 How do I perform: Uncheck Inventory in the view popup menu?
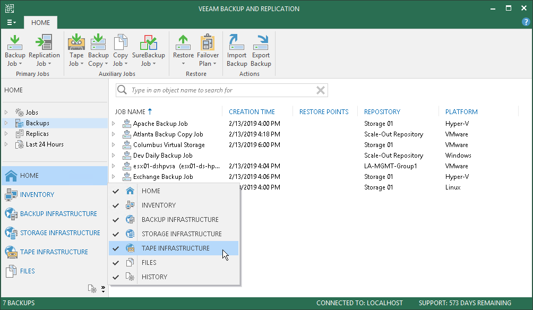[158, 205]
